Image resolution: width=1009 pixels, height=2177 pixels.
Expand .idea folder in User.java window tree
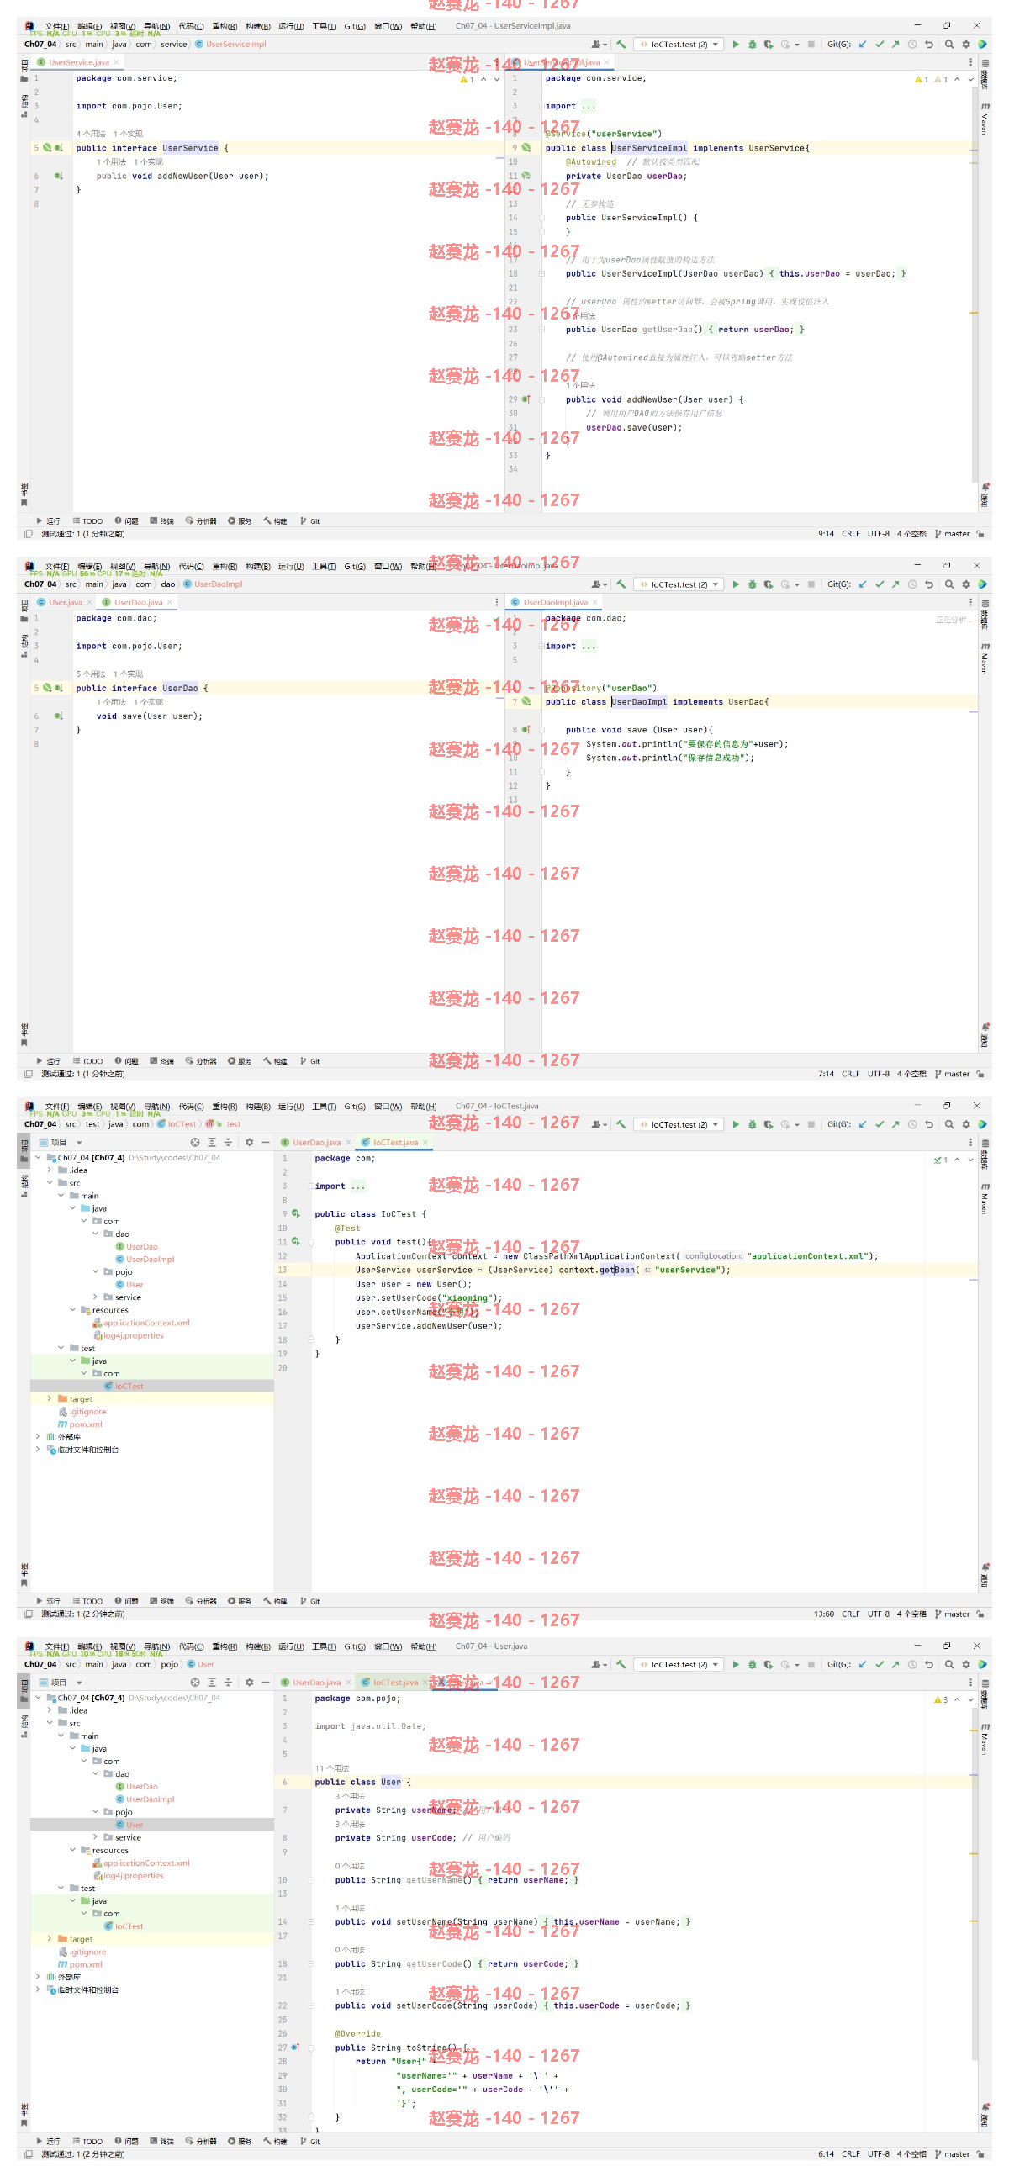tap(50, 1709)
